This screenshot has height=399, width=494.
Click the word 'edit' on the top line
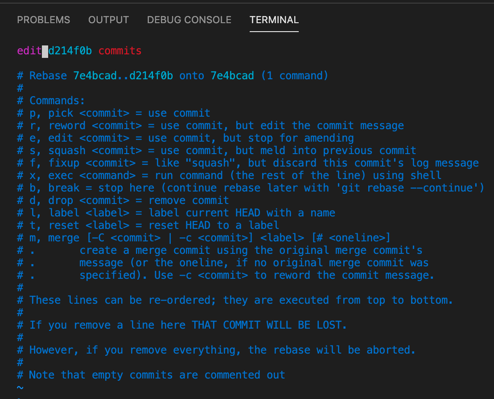29,51
